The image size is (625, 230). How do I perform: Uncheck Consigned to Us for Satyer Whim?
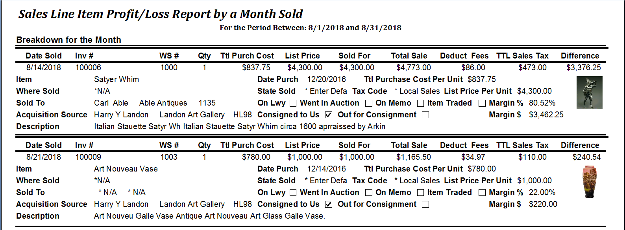click(329, 115)
